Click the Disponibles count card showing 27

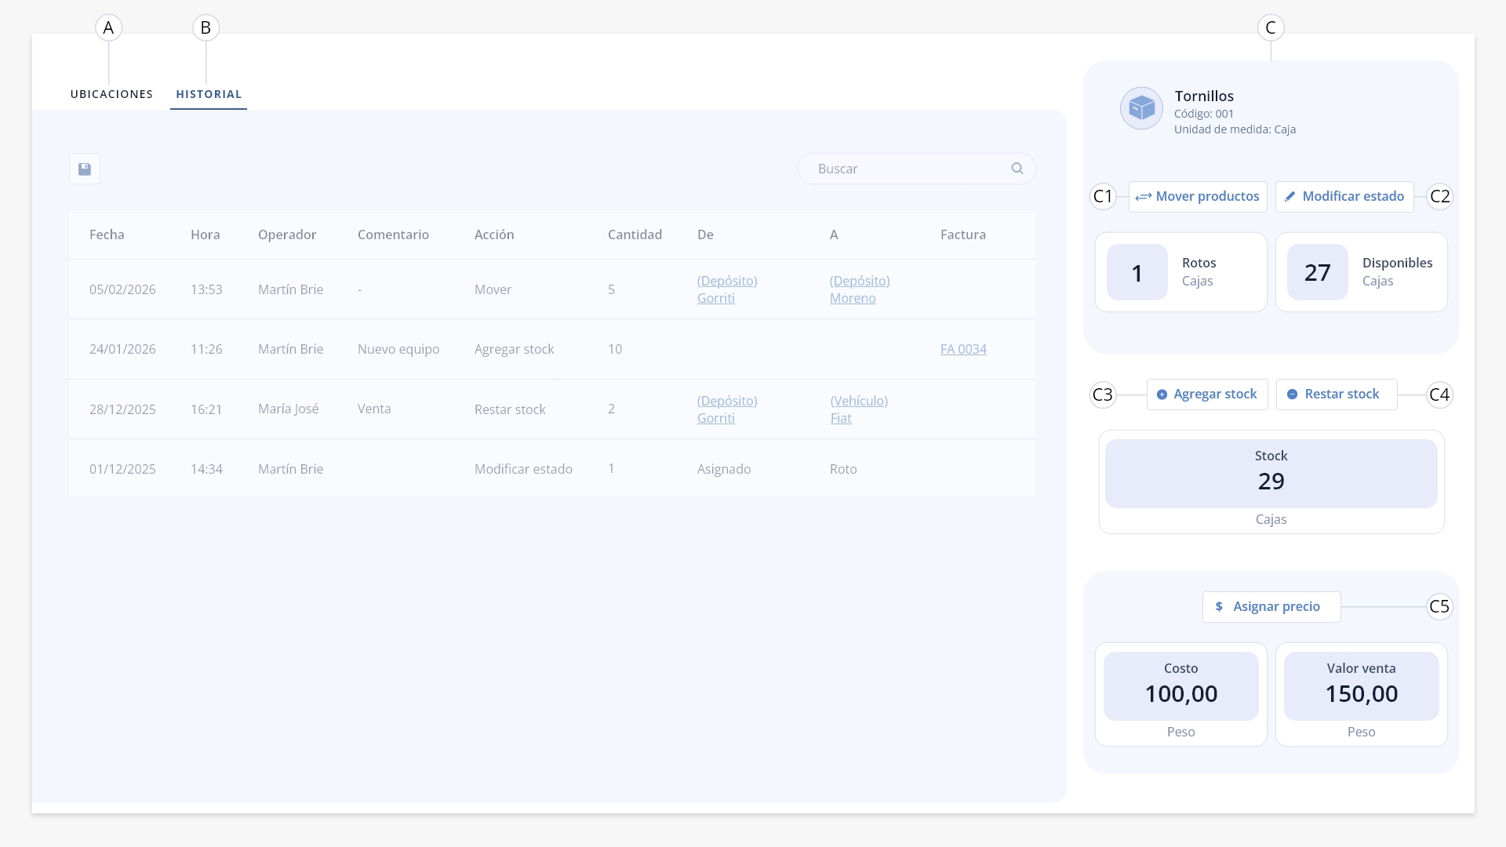(1362, 272)
